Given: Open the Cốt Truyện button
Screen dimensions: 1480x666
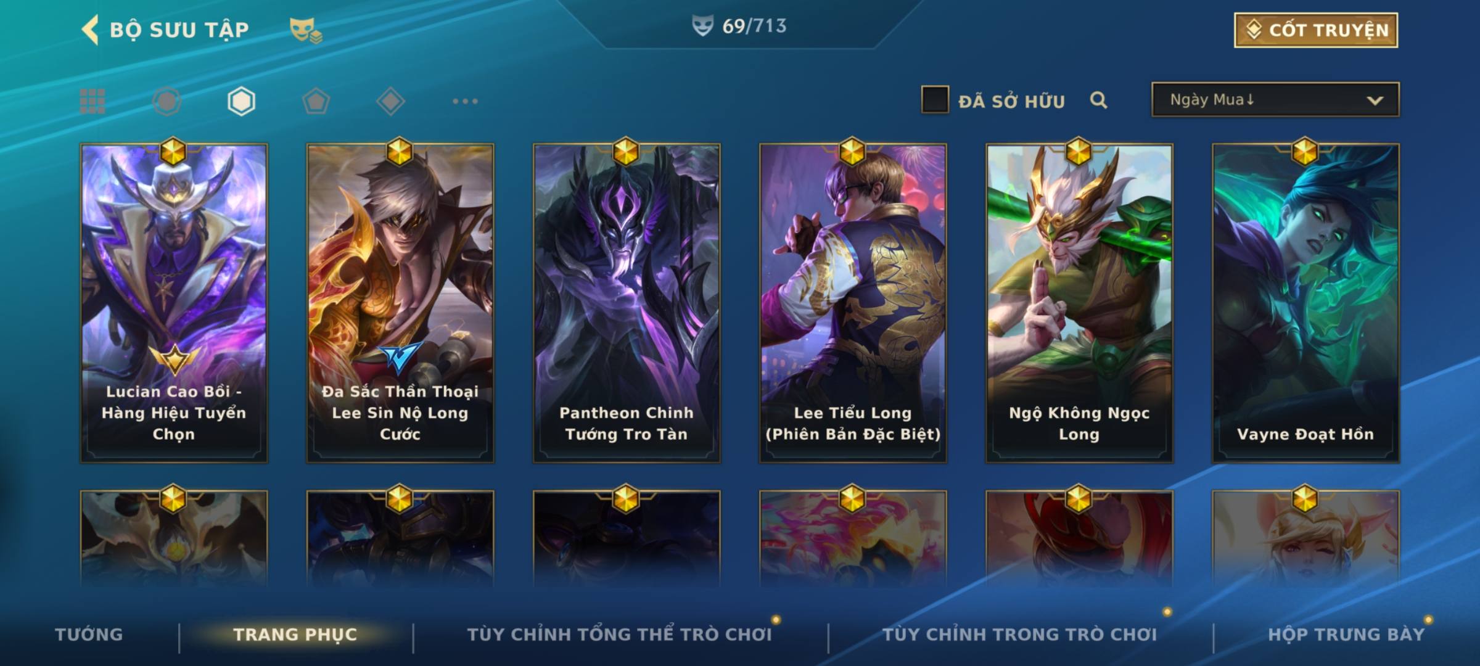Looking at the screenshot, I should 1316,30.
